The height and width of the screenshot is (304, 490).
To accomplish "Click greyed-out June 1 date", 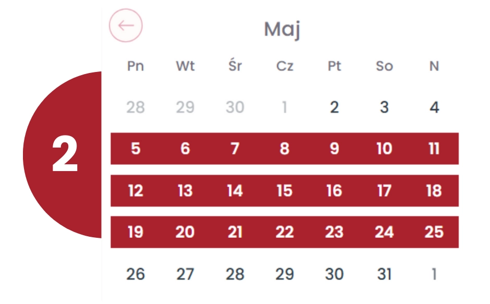I will (434, 274).
